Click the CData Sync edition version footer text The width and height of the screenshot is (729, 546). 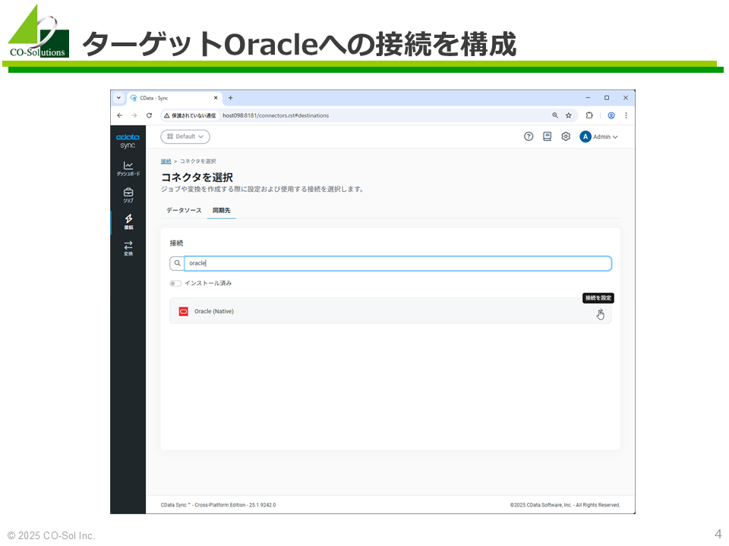pos(219,505)
